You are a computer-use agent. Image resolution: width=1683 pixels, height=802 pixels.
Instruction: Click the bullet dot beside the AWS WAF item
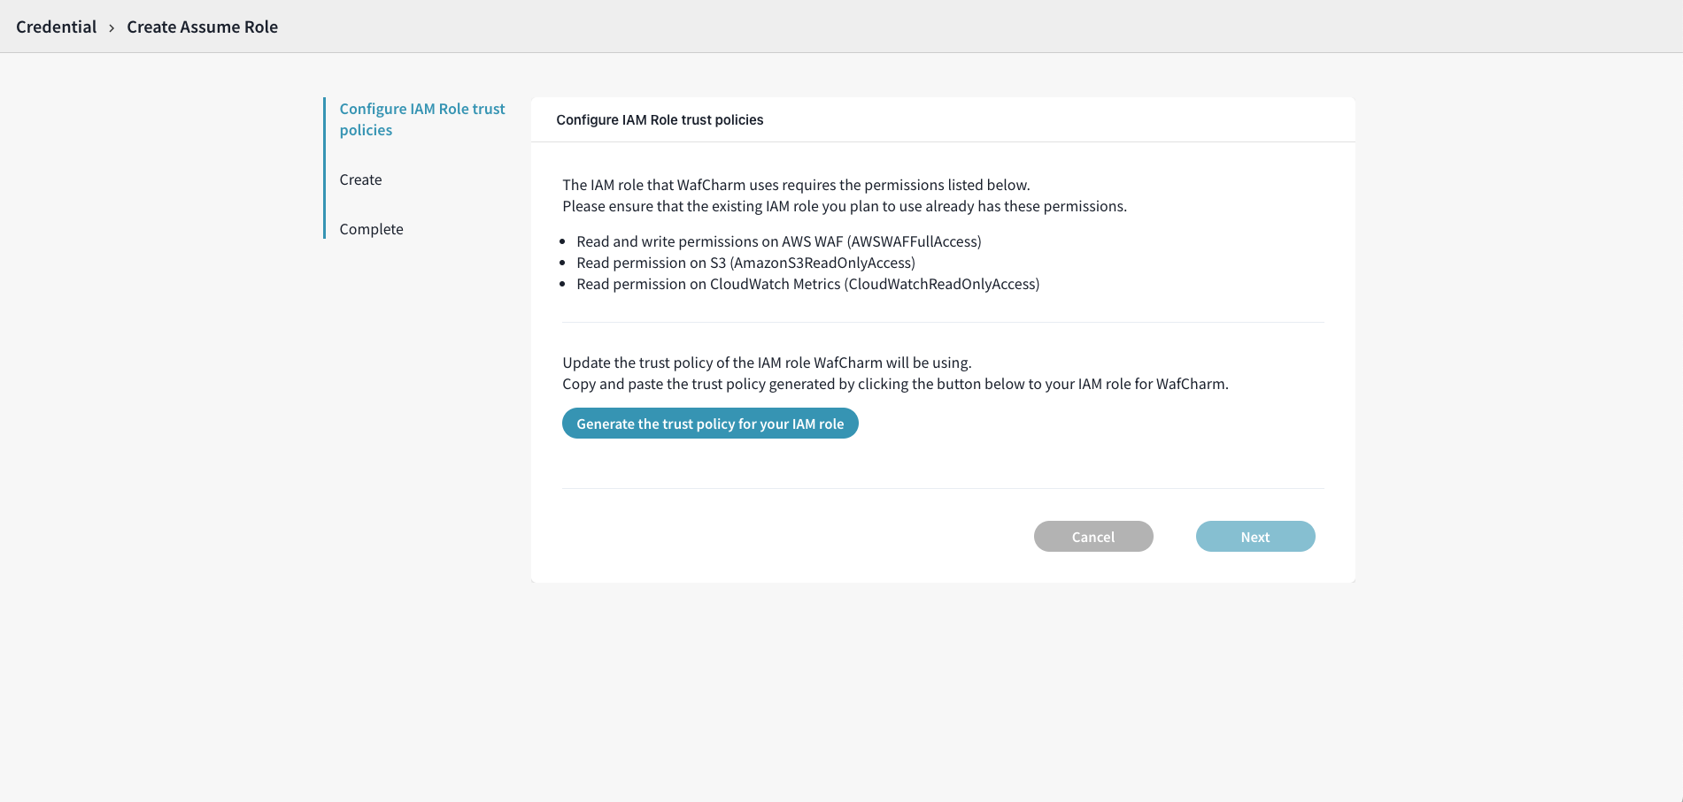pyautogui.click(x=562, y=242)
